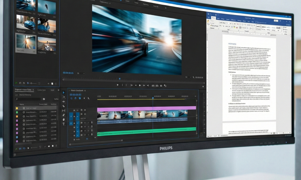Select the Pen tool in Premiere toolbar
The image size is (301, 180).
pos(64,115)
